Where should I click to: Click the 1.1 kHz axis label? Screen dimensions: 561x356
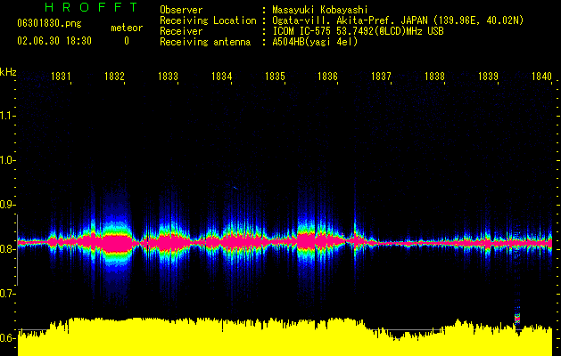point(7,116)
